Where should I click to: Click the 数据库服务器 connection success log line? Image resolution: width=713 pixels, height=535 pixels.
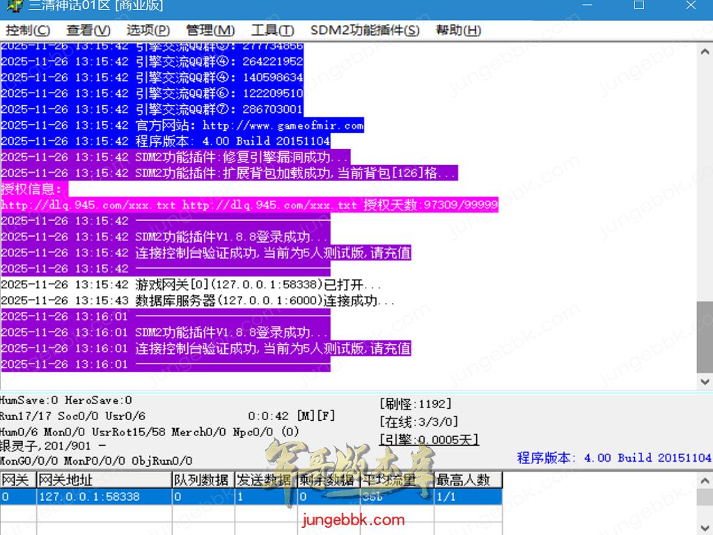tap(265, 301)
